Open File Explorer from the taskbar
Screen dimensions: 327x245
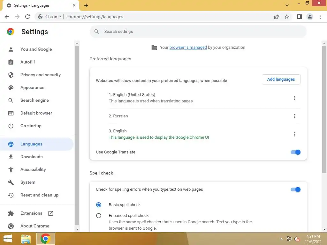26,239
